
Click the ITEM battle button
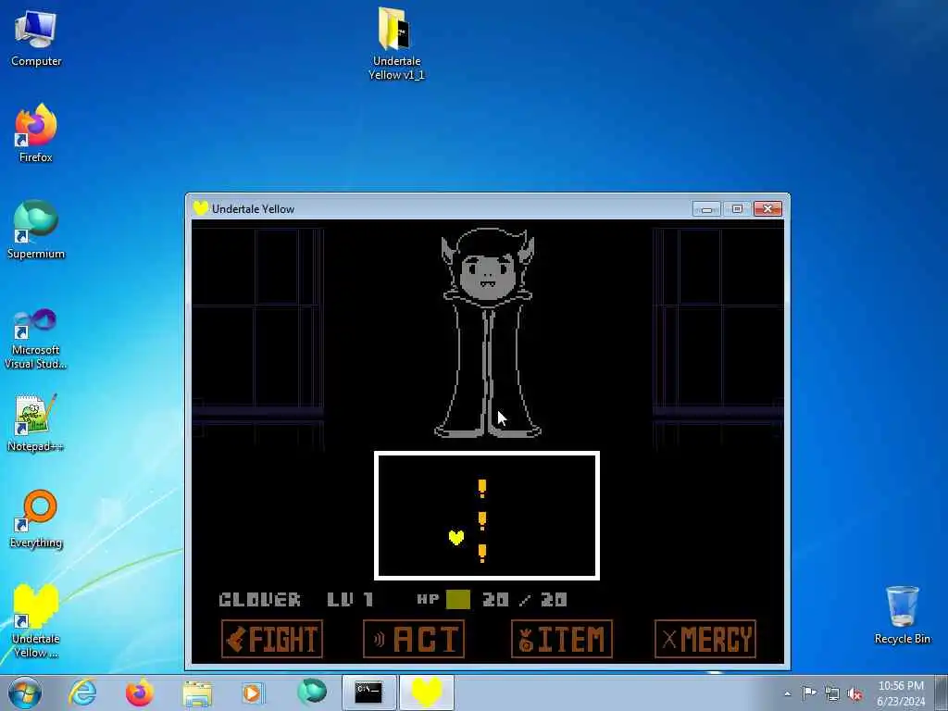tap(562, 639)
